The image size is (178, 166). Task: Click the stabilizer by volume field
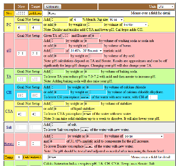(x=92, y=104)
